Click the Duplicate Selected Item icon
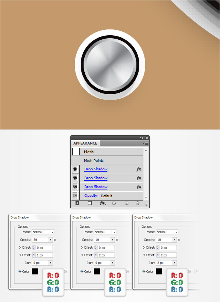Image resolution: width=220 pixels, height=302 pixels. point(126,203)
